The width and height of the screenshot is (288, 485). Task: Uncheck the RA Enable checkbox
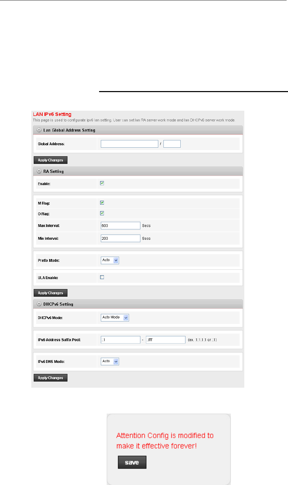(102, 183)
